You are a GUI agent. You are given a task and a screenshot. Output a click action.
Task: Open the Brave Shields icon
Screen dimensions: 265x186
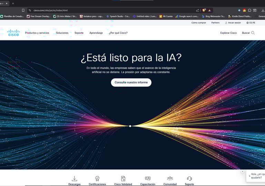(204, 10)
